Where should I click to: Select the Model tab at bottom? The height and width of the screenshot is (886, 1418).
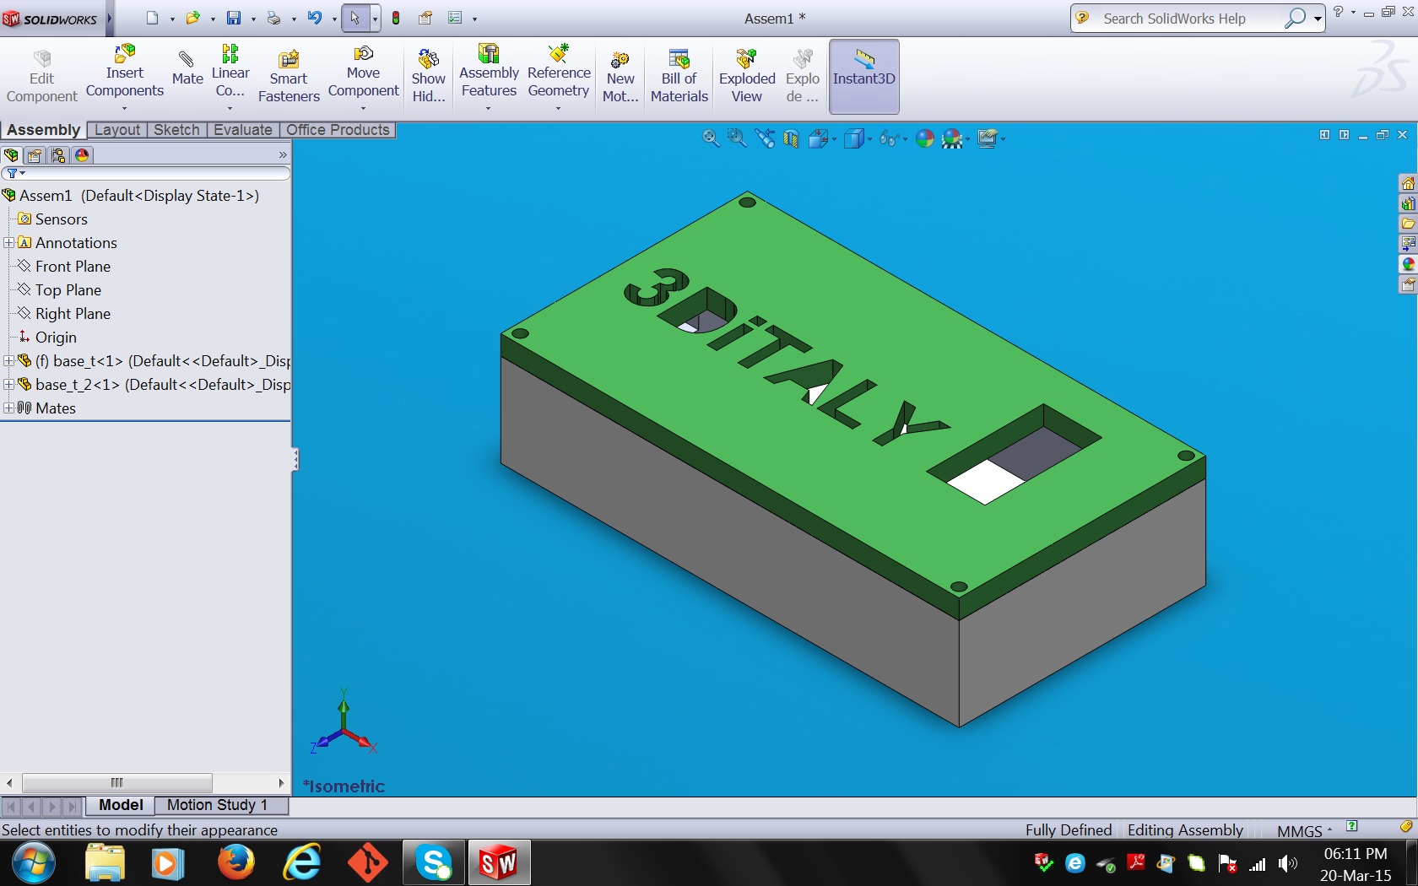pyautogui.click(x=121, y=805)
